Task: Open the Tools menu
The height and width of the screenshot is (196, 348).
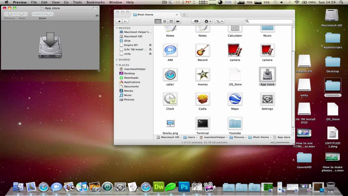Action: click(77, 2)
